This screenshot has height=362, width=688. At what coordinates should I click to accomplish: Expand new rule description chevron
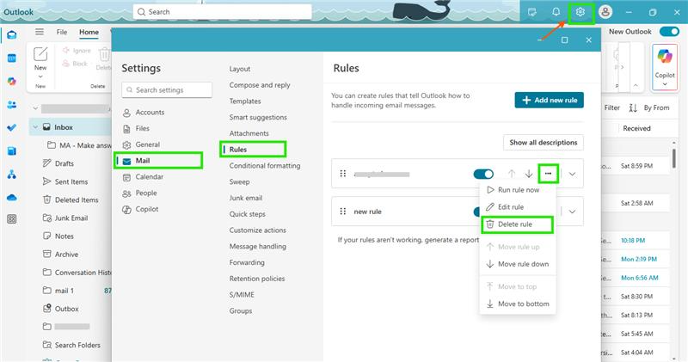coord(572,212)
